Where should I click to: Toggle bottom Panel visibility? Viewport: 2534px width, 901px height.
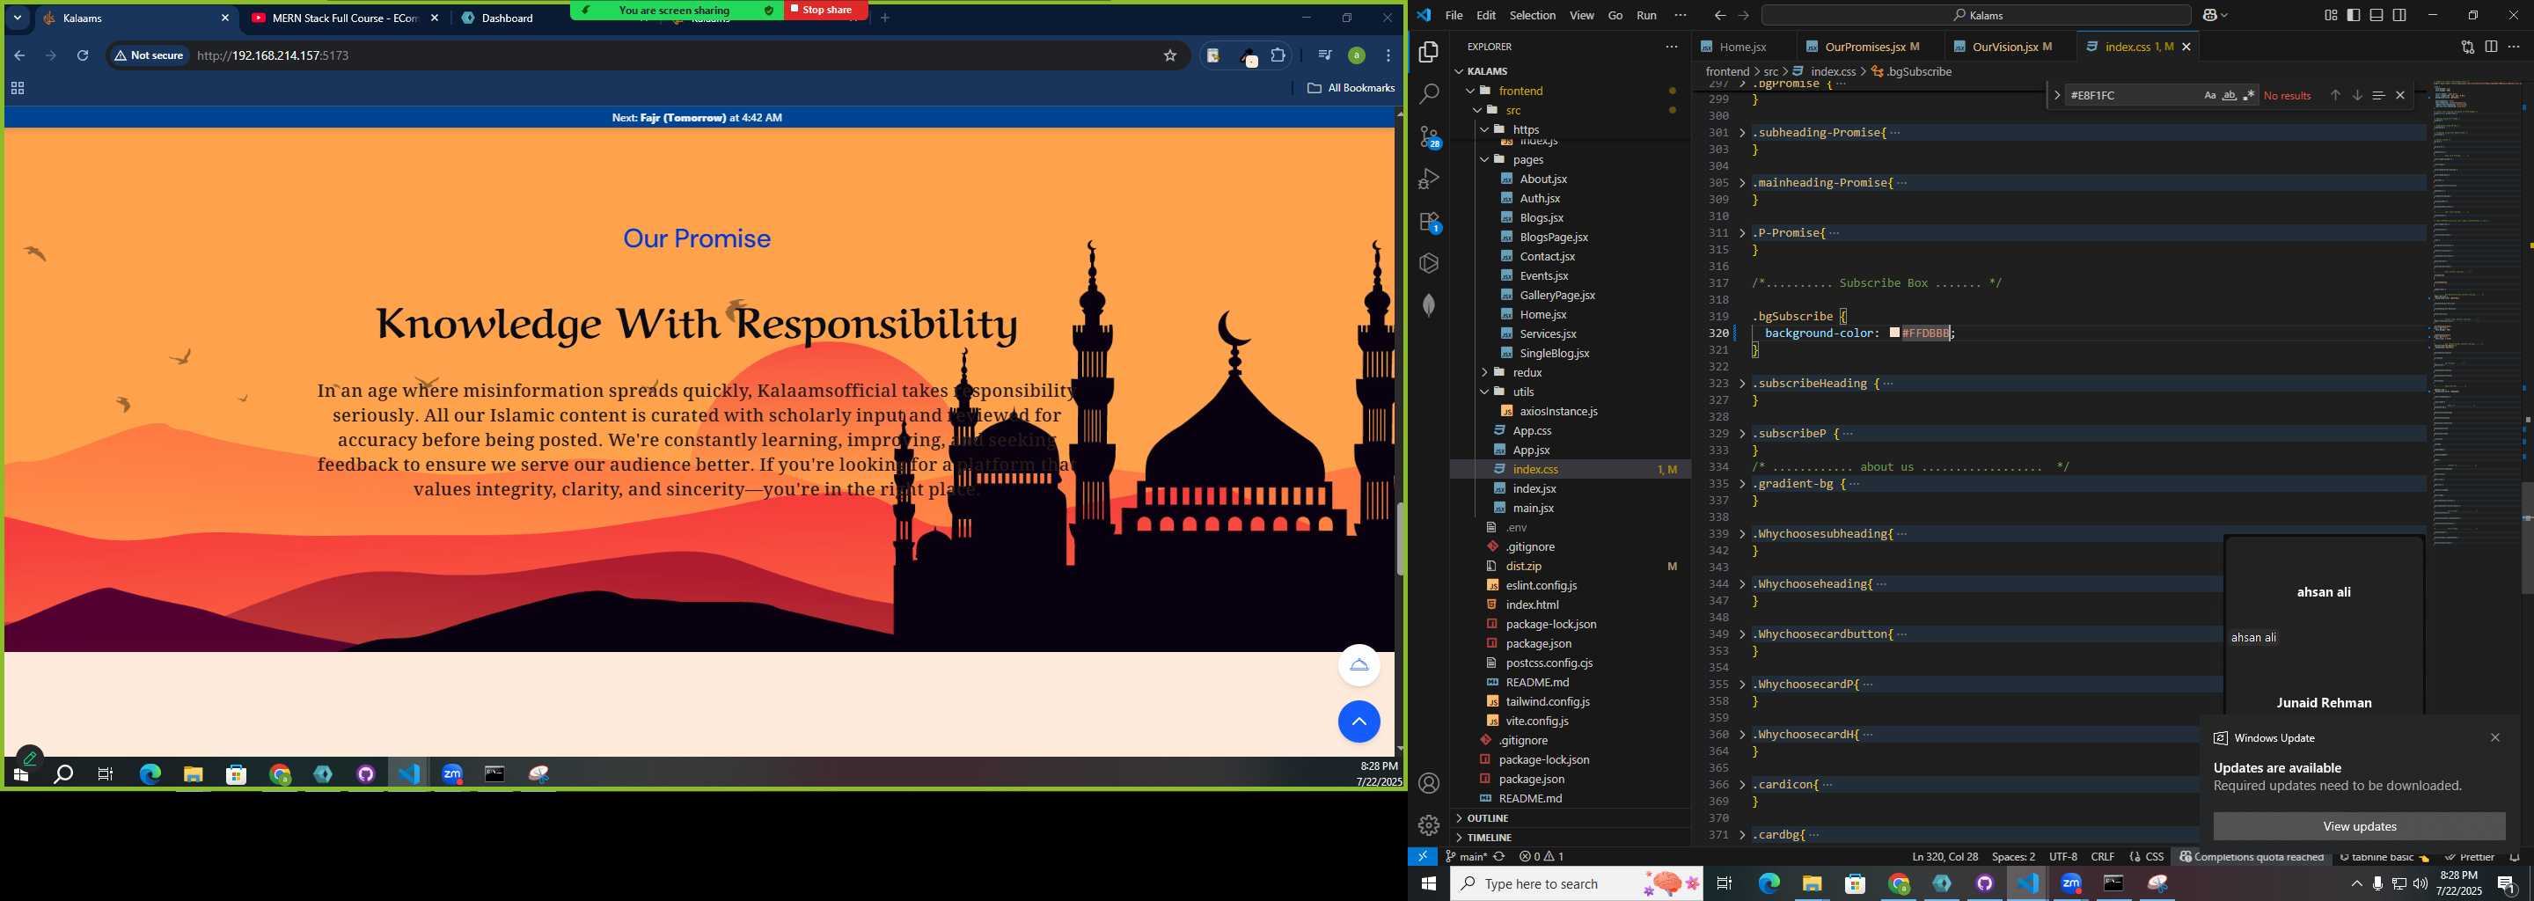click(2376, 15)
